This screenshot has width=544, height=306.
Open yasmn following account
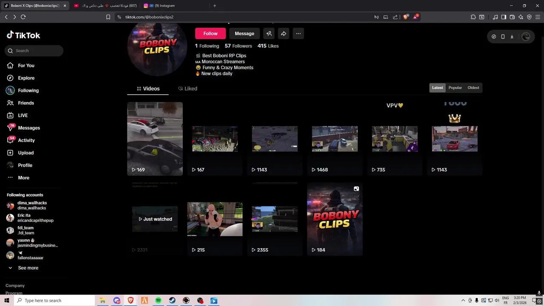coord(32,243)
